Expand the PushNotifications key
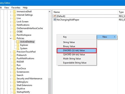125x94 pixels. pos(11,58)
